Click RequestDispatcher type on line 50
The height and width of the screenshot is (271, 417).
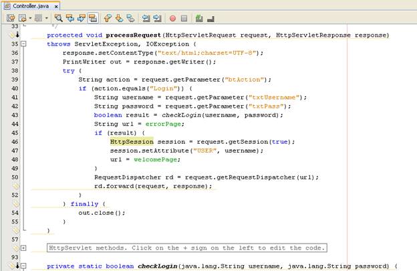click(x=128, y=177)
